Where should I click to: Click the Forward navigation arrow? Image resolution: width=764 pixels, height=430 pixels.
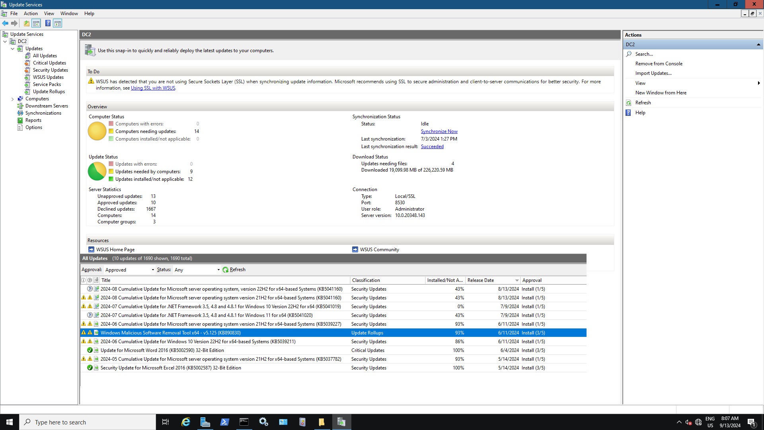pyautogui.click(x=15, y=23)
